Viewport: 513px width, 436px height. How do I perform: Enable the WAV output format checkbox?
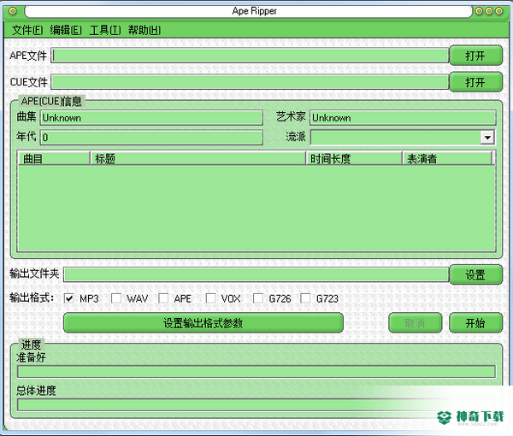pyautogui.click(x=116, y=298)
